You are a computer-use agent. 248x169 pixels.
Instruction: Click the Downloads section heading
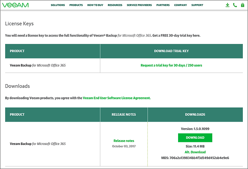click(x=18, y=86)
